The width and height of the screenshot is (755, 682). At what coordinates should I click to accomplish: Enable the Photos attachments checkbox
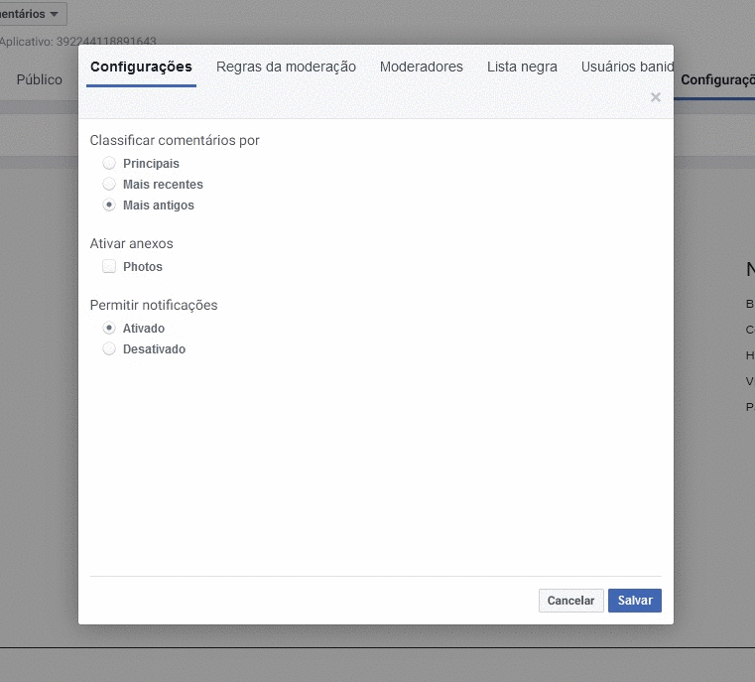point(109,266)
